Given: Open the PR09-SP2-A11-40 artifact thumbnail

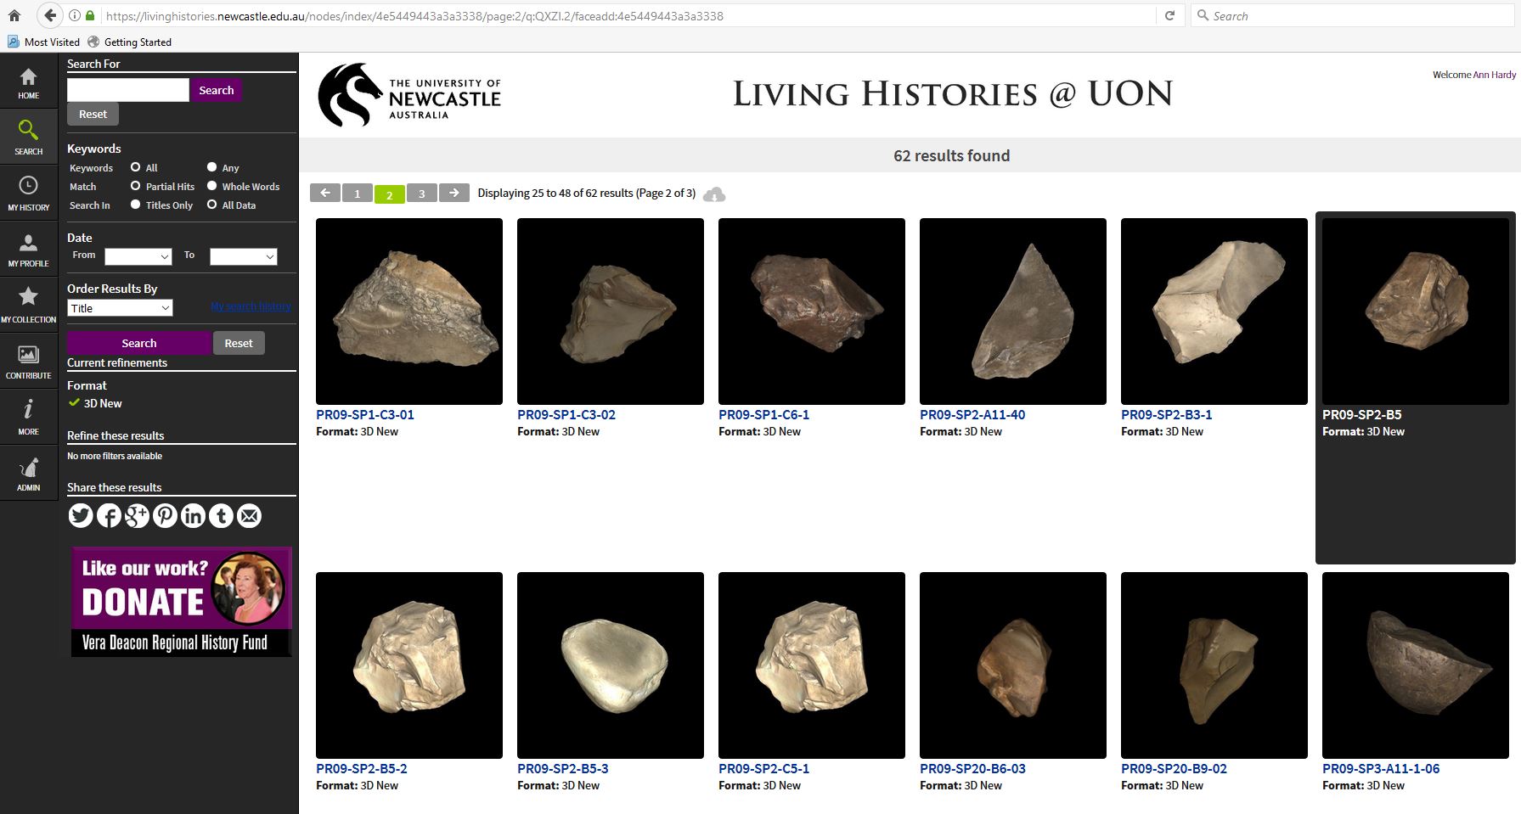Looking at the screenshot, I should click(1012, 312).
